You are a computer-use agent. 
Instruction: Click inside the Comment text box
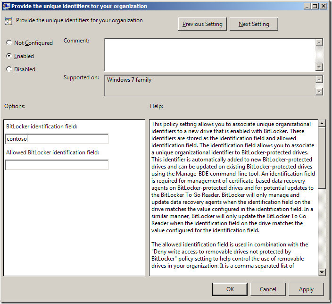coord(209,54)
